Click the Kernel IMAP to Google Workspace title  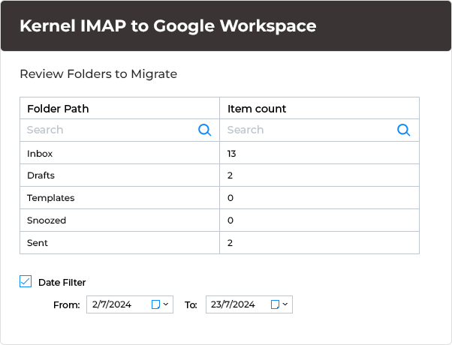point(168,25)
